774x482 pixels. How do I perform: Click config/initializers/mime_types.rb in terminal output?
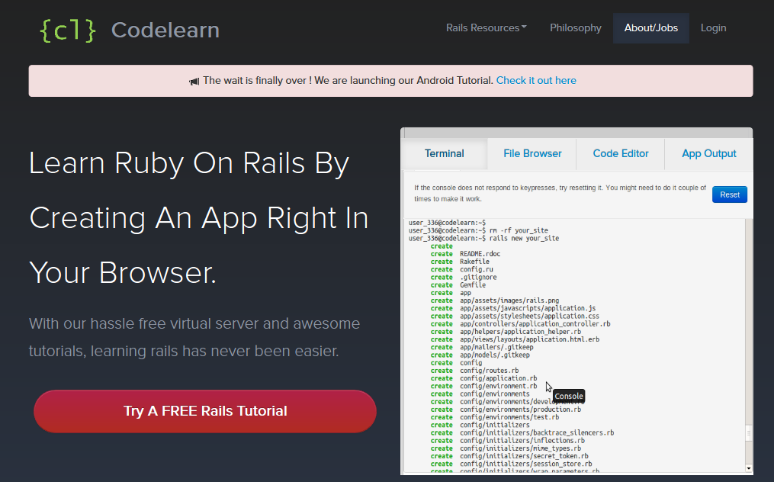click(x=520, y=448)
